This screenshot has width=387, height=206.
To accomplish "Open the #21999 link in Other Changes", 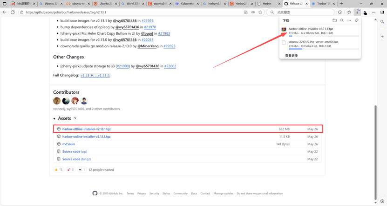I will click(122, 66).
